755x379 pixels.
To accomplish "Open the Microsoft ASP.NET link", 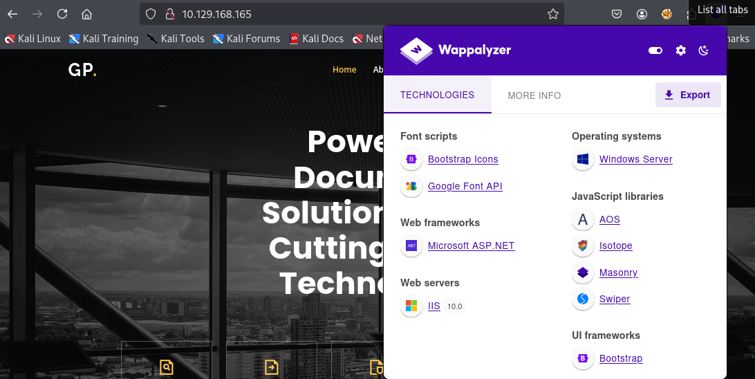I will [x=471, y=246].
